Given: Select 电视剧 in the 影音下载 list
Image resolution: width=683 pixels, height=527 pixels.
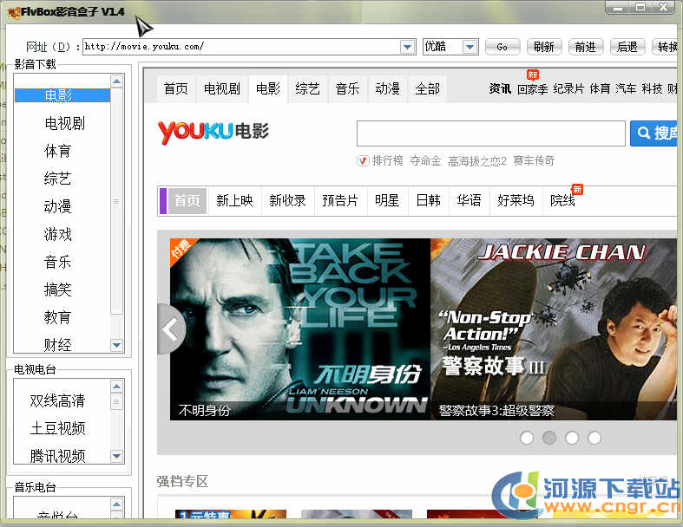Looking at the screenshot, I should [x=64, y=124].
